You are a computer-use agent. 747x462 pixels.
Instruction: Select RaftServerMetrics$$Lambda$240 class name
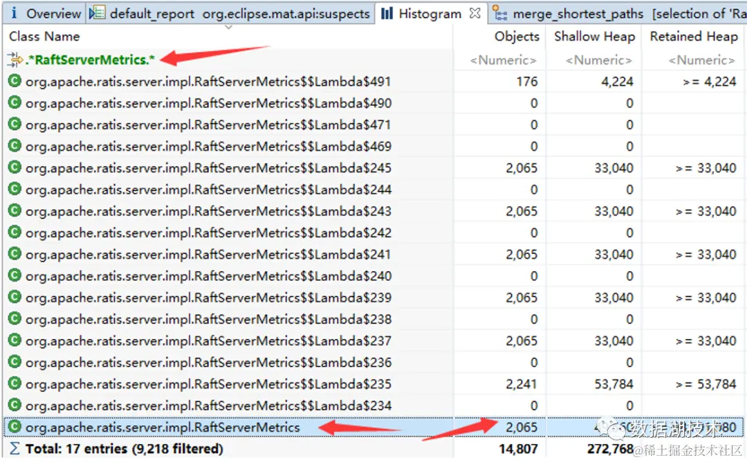pos(208,276)
